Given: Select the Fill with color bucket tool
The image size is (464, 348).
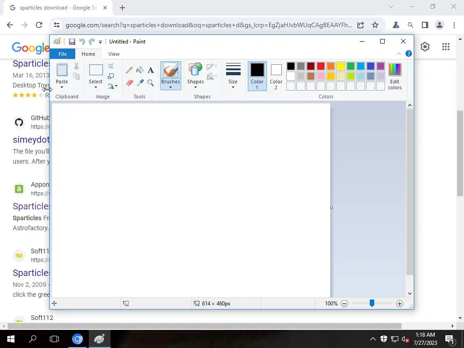Looking at the screenshot, I should [x=140, y=70].
